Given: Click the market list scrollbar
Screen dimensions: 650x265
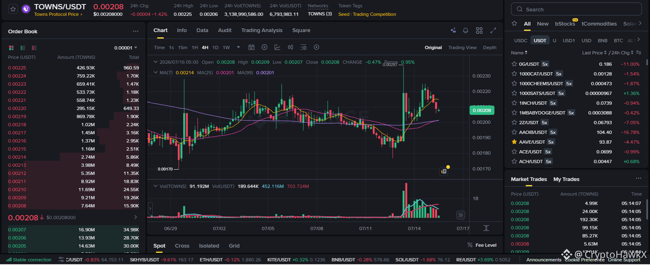Looking at the screenshot, I should [647, 62].
